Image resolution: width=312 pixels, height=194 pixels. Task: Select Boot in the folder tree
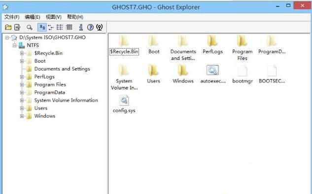[40, 61]
